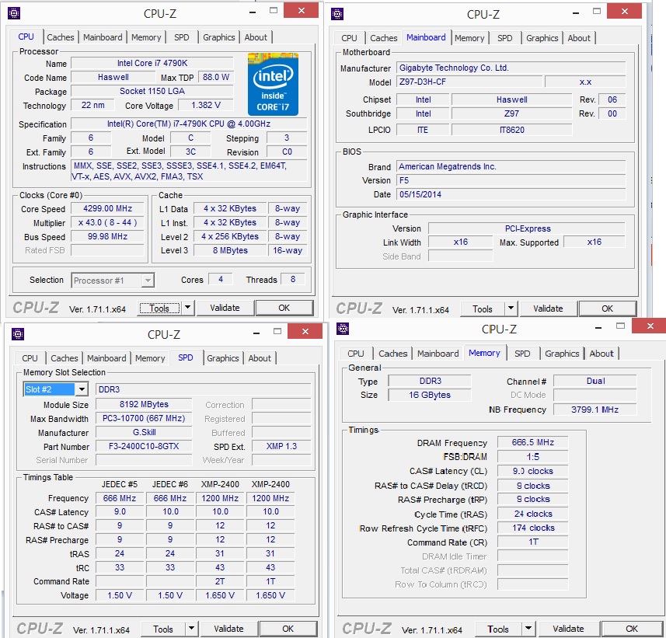Click part number 'F3-2400C10-8GTX'
666x638 pixels.
pyautogui.click(x=144, y=446)
